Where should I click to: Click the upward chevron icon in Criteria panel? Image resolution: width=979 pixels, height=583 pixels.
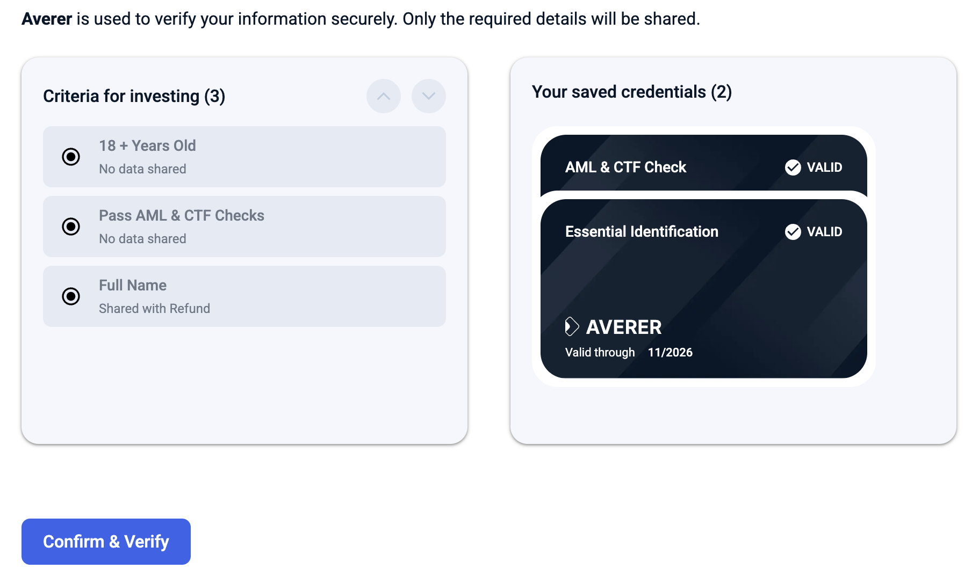(x=383, y=96)
